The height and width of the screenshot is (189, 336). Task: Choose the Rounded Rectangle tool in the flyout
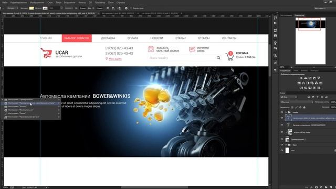pos(31,103)
